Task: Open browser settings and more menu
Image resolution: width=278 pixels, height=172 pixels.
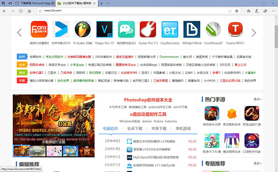Action: click(273, 11)
